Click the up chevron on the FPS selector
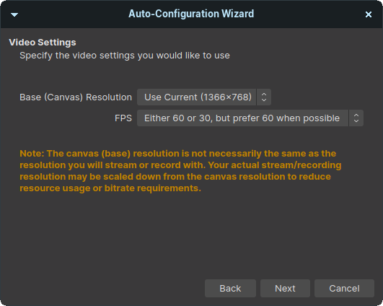Screen dimensions: 383x306 pyautogui.click(x=356, y=115)
